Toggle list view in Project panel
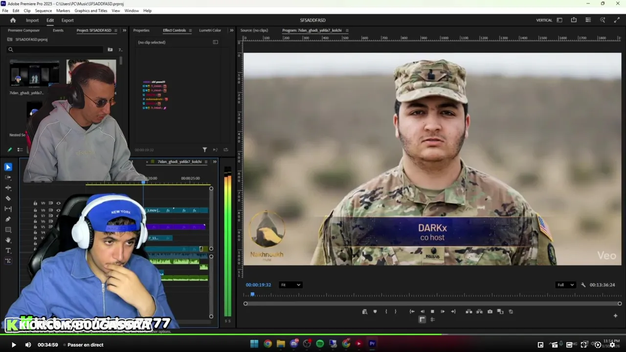The width and height of the screenshot is (626, 352). click(x=20, y=150)
